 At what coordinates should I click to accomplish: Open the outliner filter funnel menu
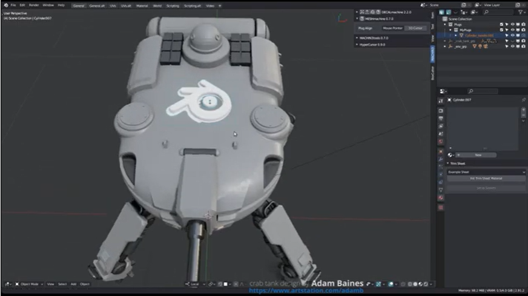coord(521,12)
